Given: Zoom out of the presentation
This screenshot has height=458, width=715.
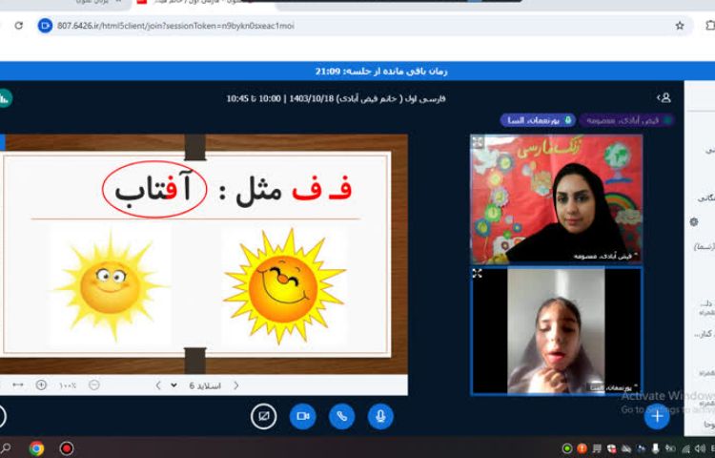Looking at the screenshot, I should (x=94, y=385).
